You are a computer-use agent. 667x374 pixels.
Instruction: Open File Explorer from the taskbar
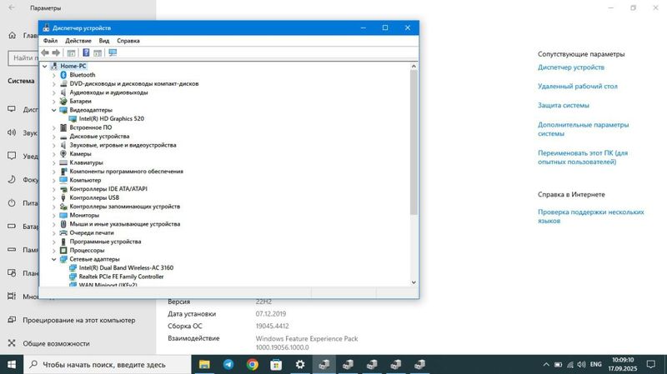[x=204, y=365]
